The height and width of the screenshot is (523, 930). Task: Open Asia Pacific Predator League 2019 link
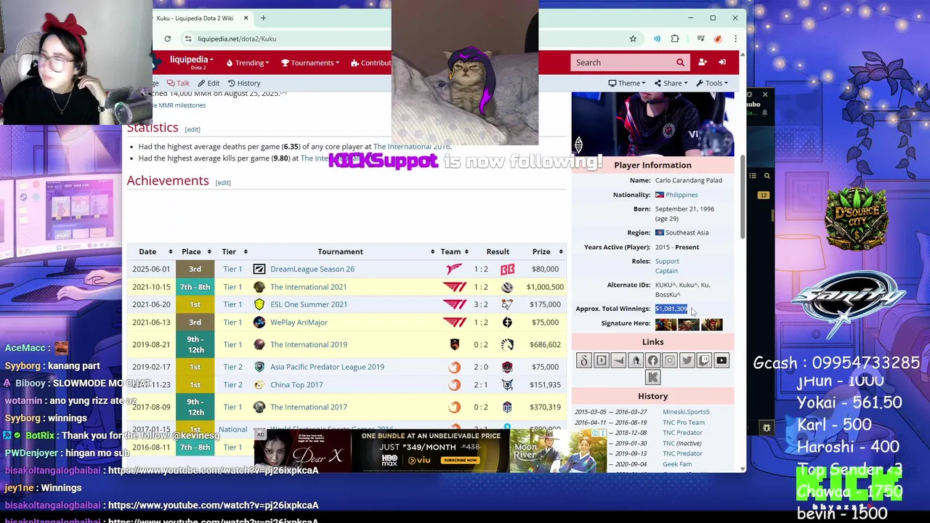coord(327,367)
